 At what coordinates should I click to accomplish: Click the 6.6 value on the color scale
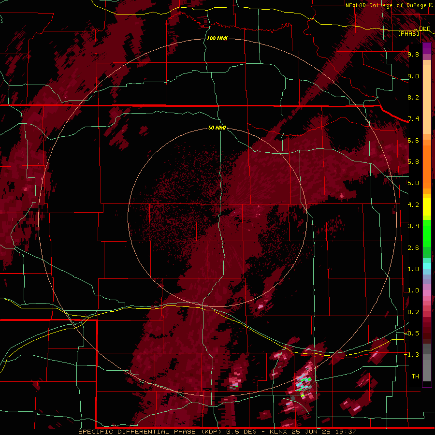(x=413, y=140)
